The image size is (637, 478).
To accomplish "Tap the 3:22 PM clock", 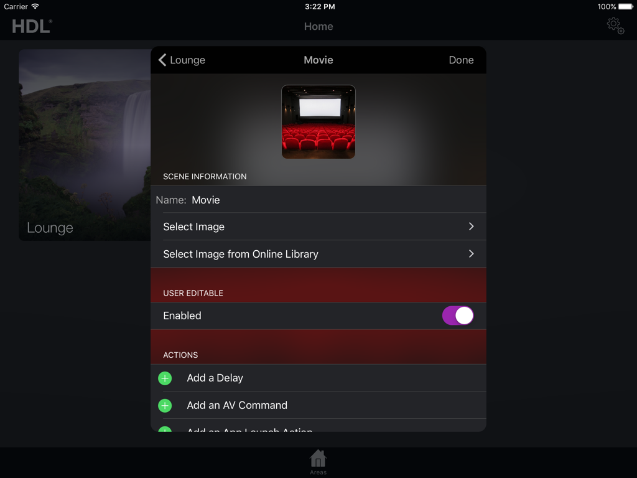I will (x=320, y=6).
